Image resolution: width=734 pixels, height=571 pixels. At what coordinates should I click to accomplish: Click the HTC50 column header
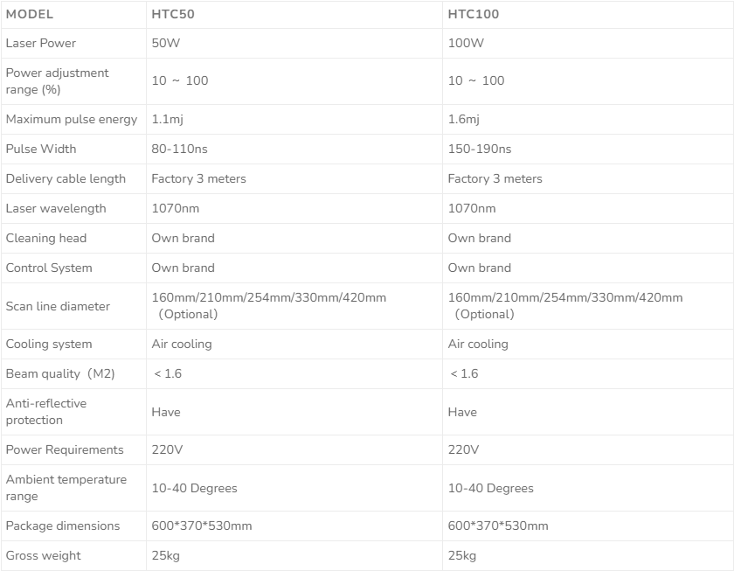pos(173,14)
